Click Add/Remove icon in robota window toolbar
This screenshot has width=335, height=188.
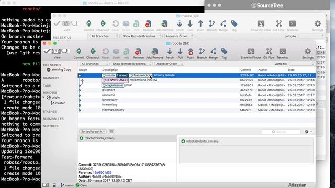coord(154,51)
